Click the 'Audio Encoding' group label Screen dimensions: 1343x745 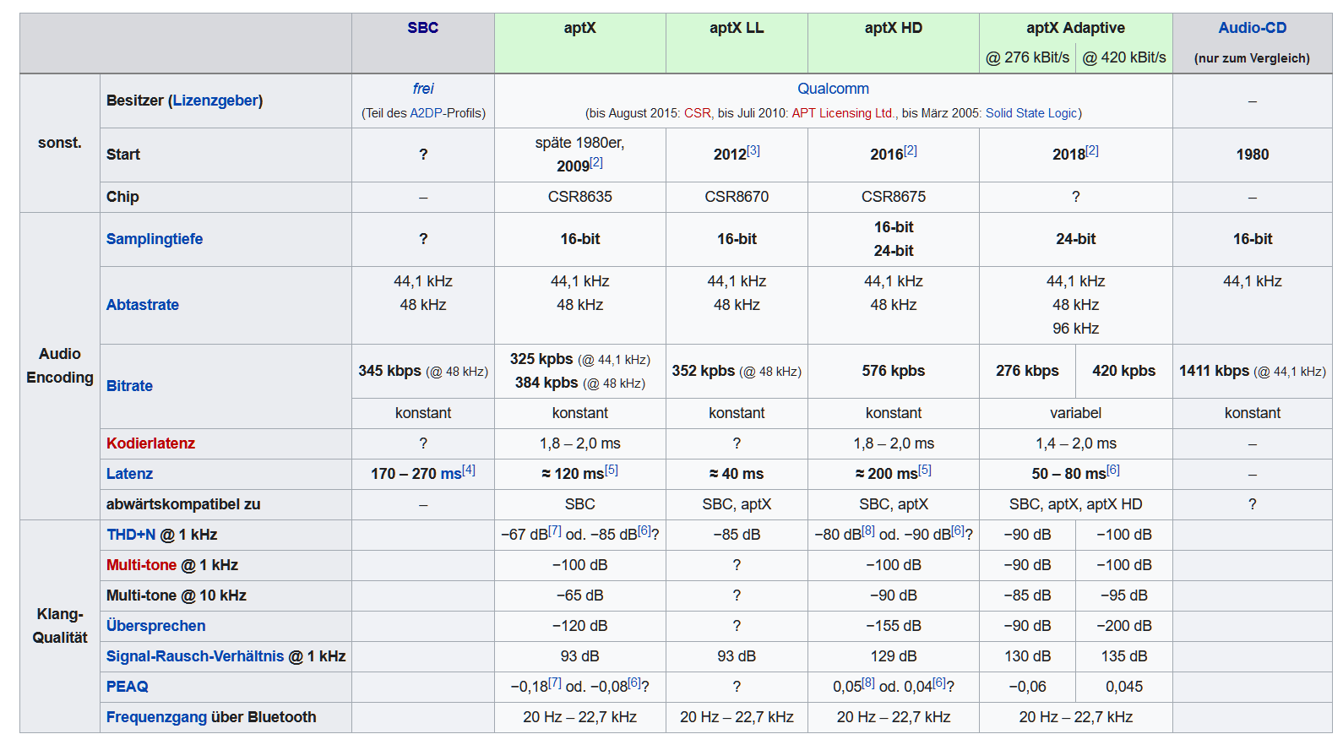click(60, 366)
